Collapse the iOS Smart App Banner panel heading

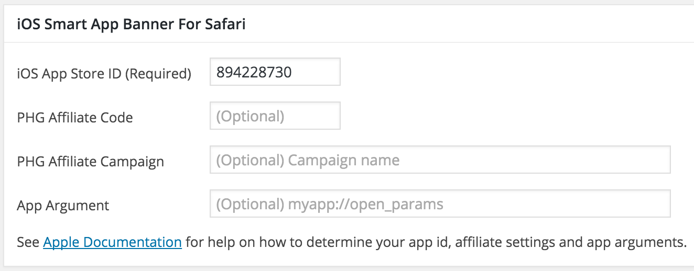point(131,25)
